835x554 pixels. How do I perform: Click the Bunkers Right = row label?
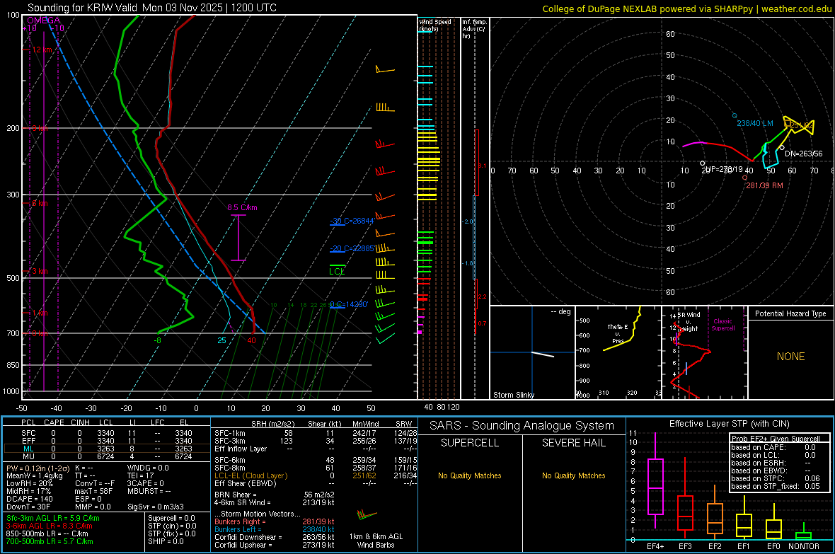click(x=240, y=521)
